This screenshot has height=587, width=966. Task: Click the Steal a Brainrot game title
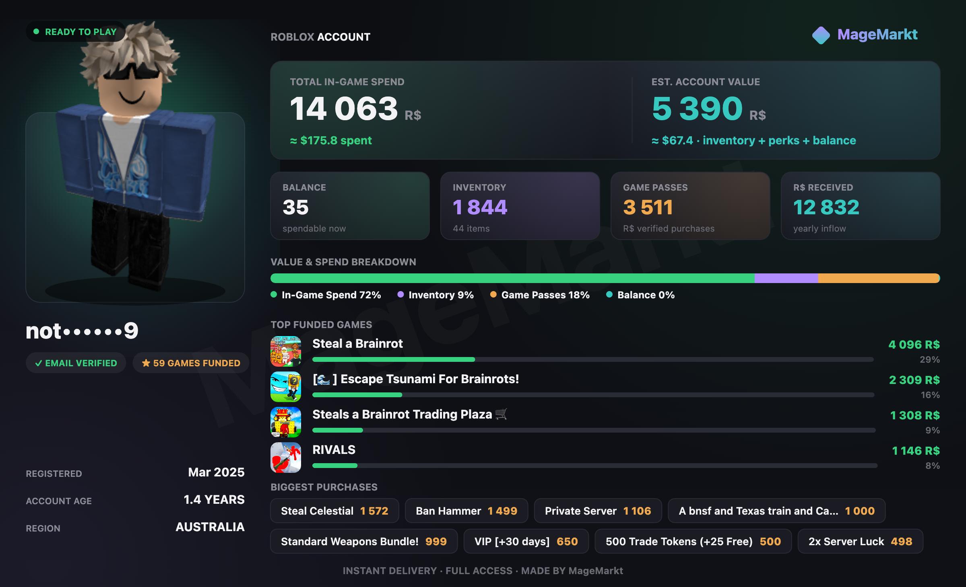pyautogui.click(x=357, y=343)
